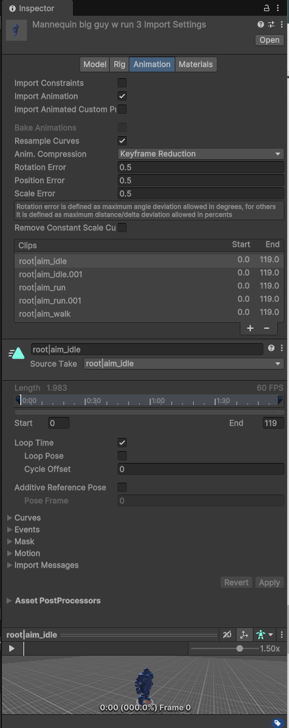Click the Inspector info icon
This screenshot has height=728, width=289.
coord(12,9)
